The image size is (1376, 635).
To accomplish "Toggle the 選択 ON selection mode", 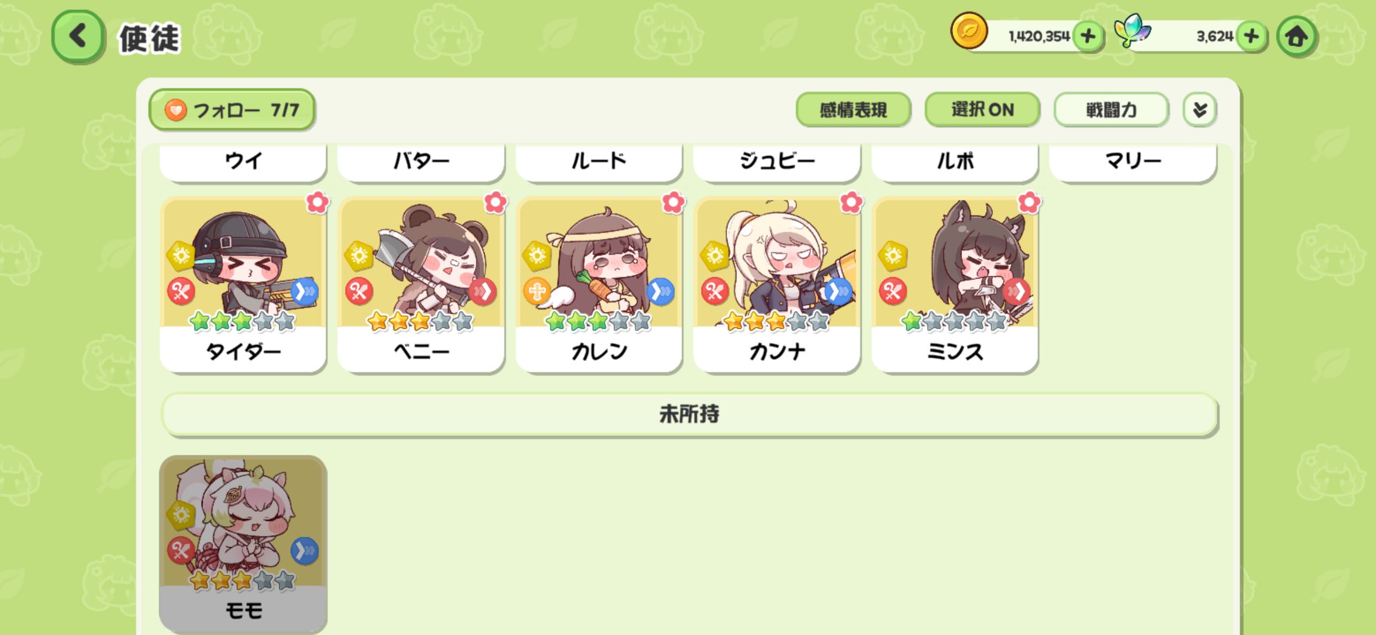I will [x=983, y=110].
